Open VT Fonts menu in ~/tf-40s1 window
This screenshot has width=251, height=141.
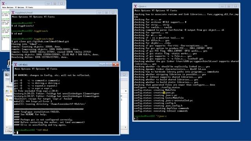pos(52,69)
